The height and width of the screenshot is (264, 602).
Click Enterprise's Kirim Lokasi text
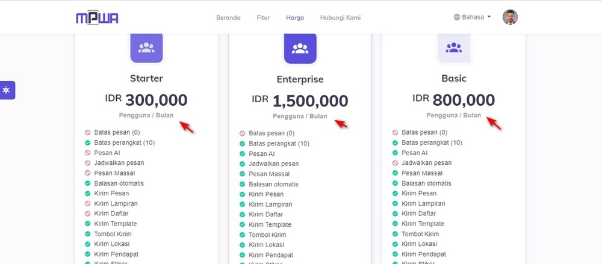tap(267, 245)
